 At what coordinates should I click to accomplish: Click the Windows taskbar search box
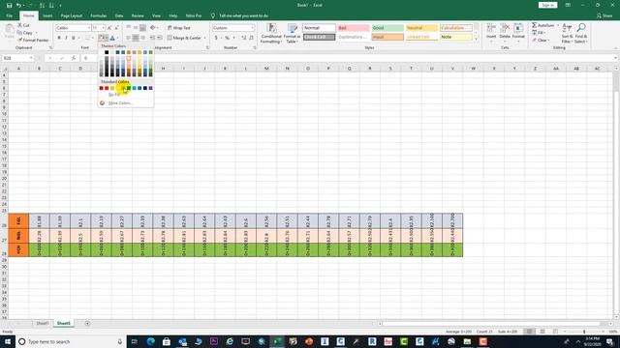tap(71, 341)
